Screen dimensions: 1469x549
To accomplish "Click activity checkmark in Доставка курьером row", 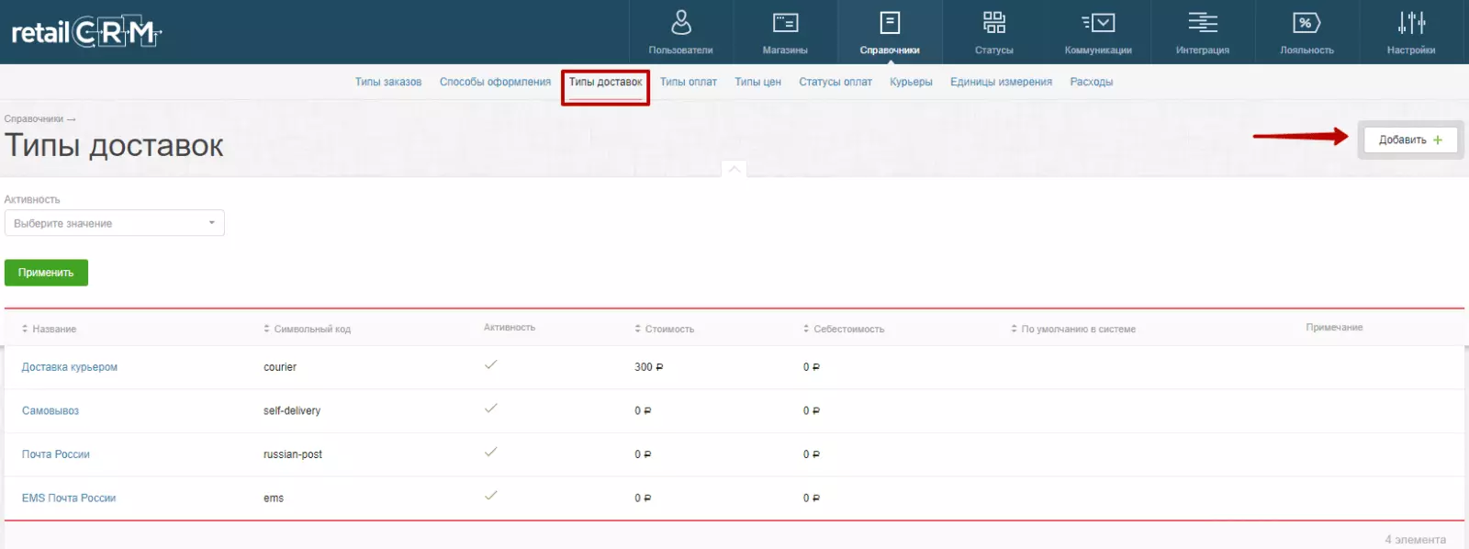I will (491, 364).
